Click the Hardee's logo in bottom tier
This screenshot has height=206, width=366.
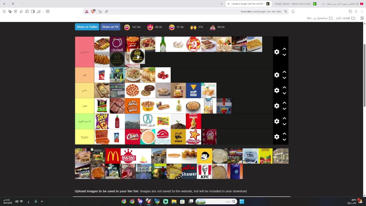click(193, 137)
